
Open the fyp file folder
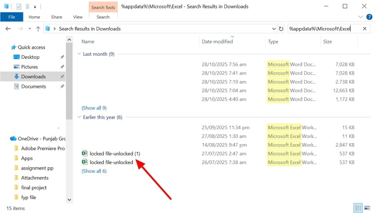click(29, 197)
